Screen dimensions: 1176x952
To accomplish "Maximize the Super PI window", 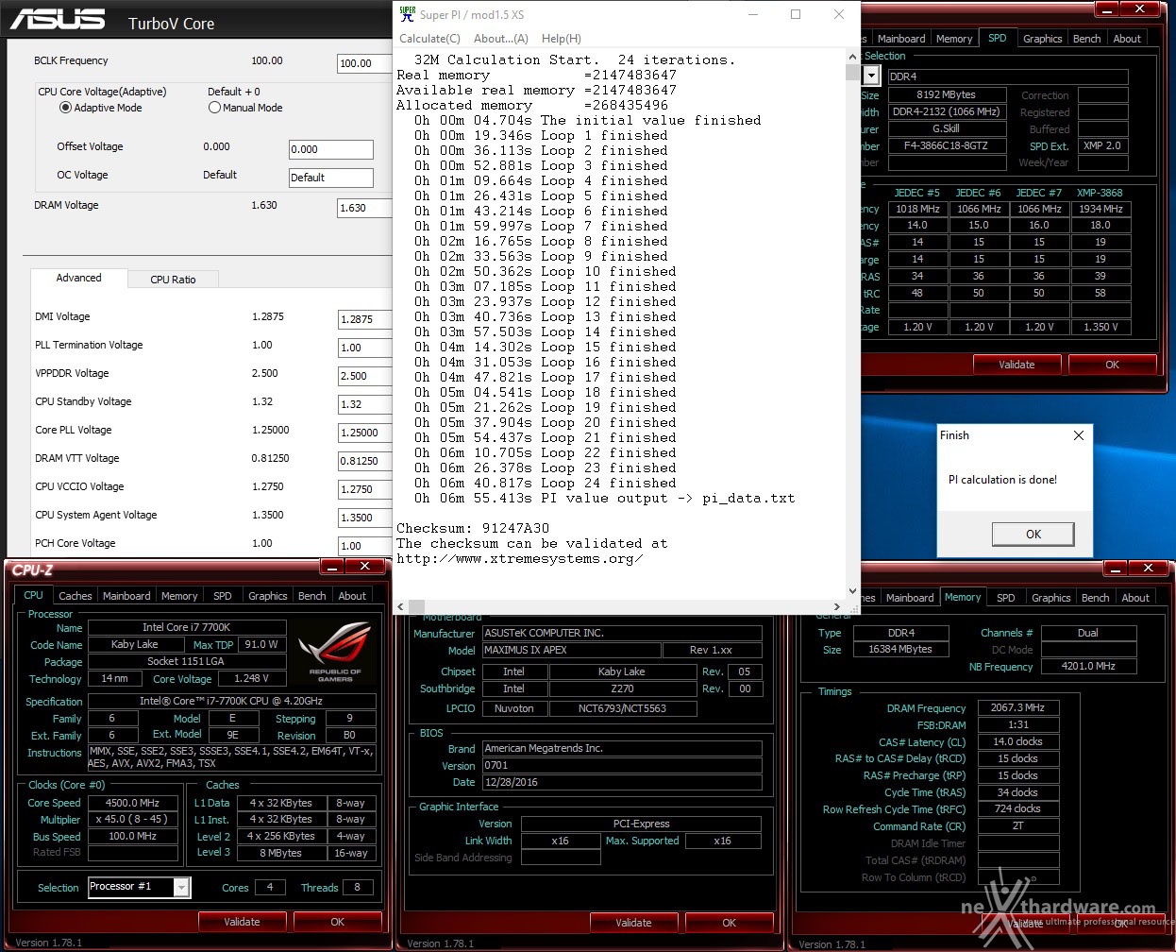I will [796, 14].
